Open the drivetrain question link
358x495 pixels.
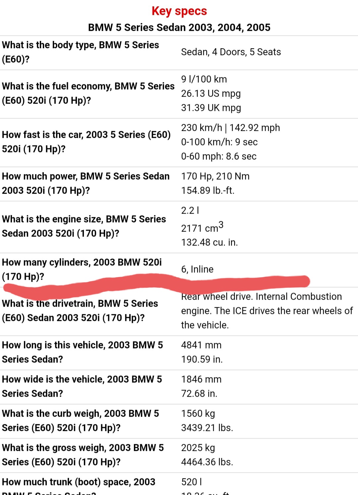[80, 311]
